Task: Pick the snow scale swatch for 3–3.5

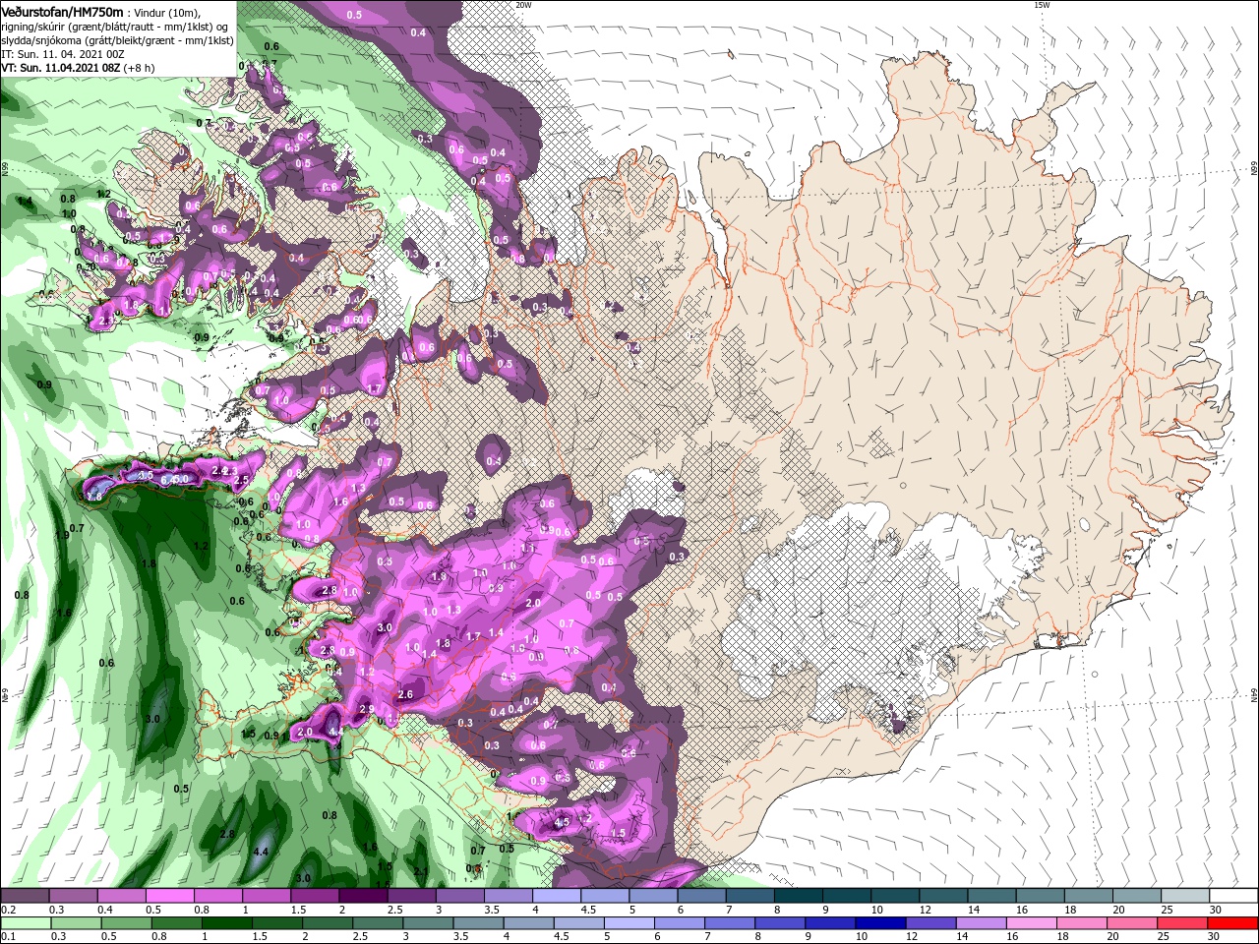Action: click(459, 896)
